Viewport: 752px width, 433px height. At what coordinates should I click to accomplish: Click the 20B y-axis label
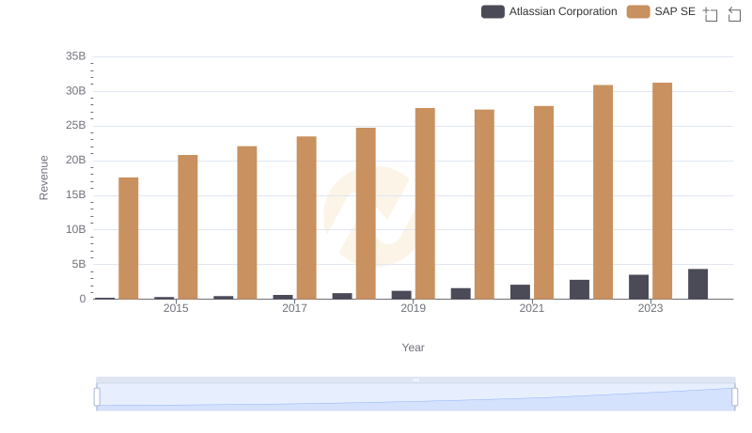(76, 160)
